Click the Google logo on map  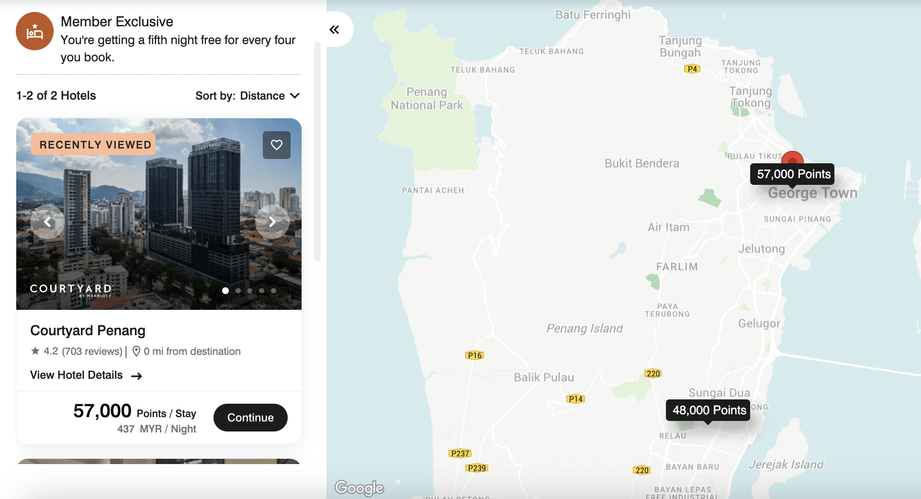click(359, 488)
